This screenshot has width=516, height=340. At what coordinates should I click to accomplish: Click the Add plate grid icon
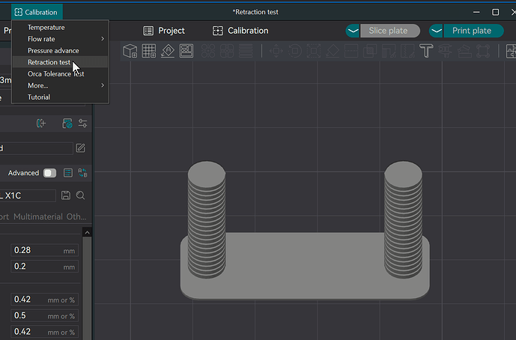click(149, 51)
